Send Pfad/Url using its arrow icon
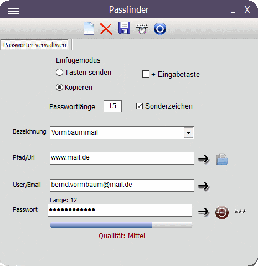Screen dimensions: 258x266 [203, 159]
